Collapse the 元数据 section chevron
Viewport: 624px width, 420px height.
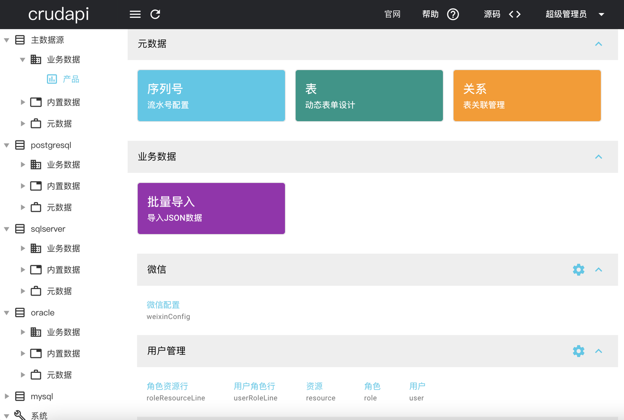point(598,44)
